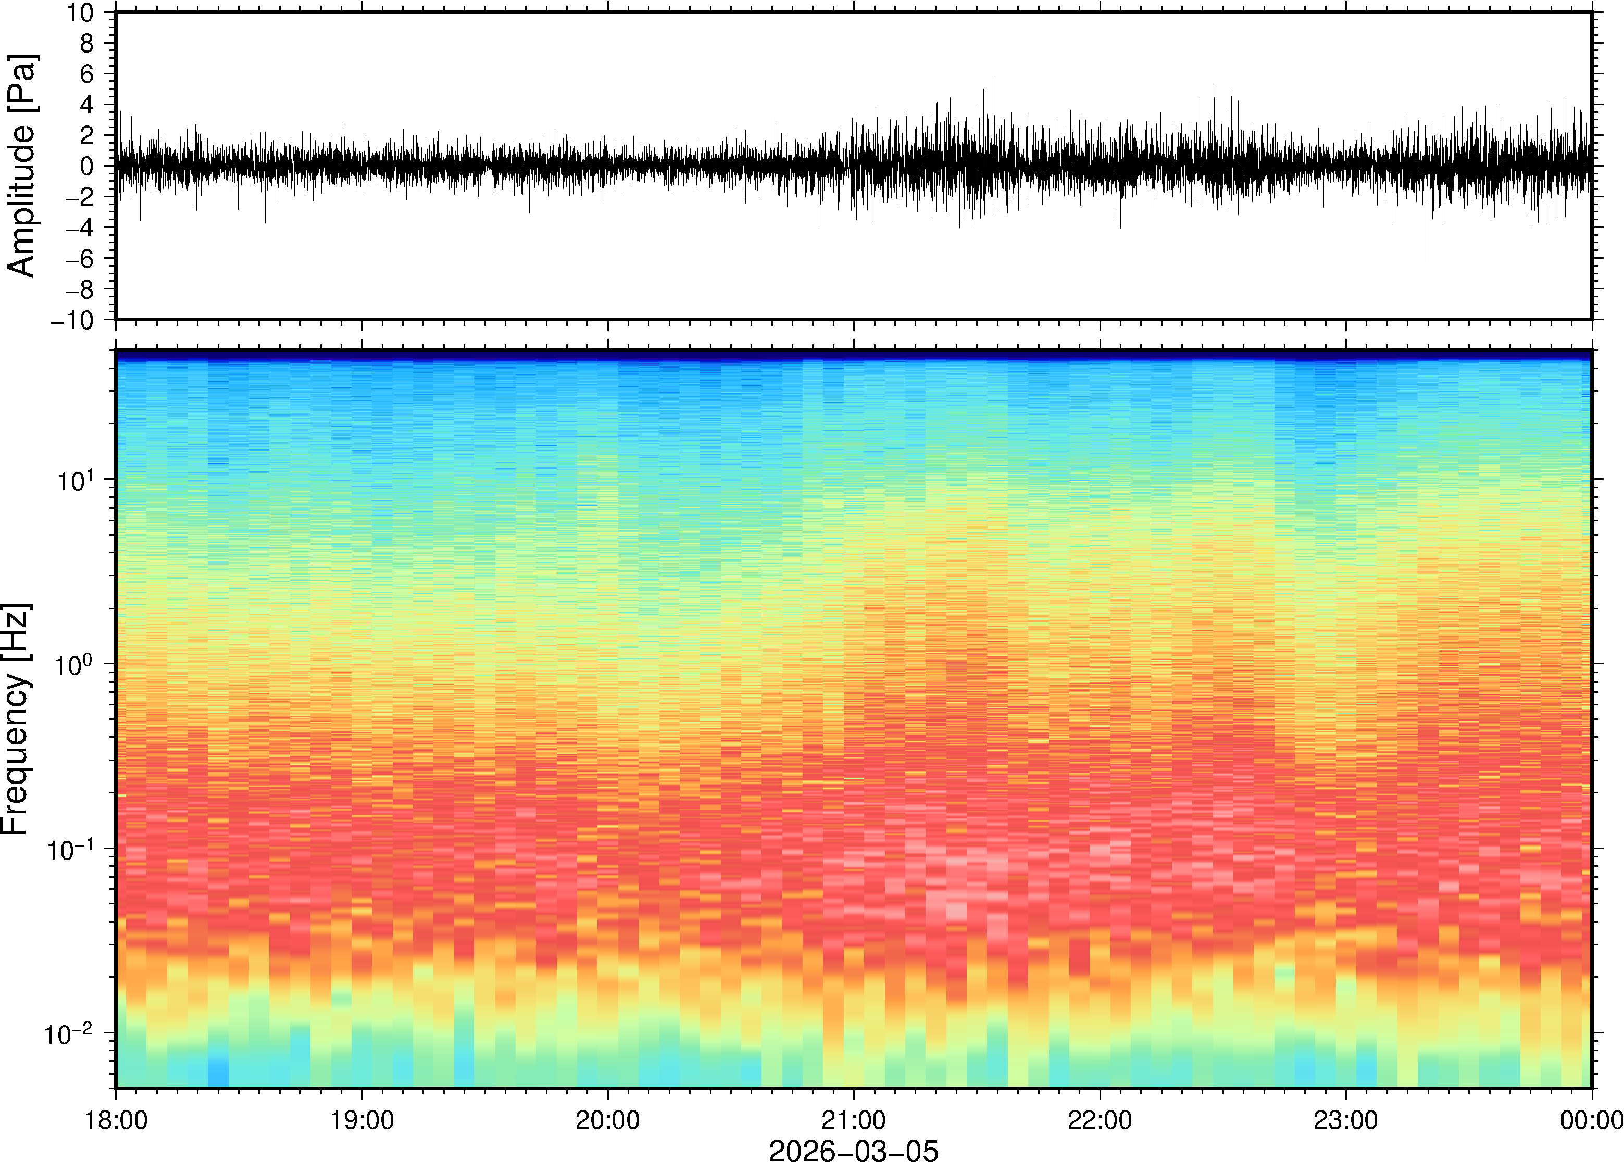Click the 20:00 time axis label

(x=608, y=1119)
